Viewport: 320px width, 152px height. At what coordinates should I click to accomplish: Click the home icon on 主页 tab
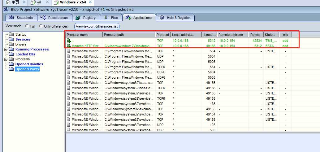[x=8, y=2]
